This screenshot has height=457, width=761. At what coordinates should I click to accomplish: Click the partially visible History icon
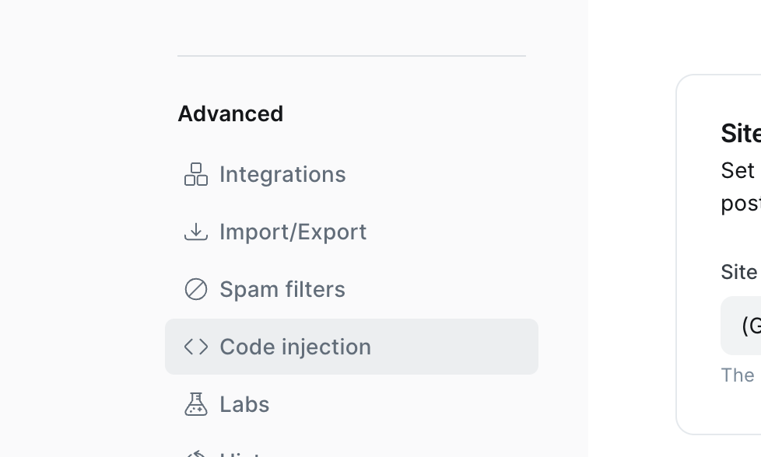pos(196,454)
